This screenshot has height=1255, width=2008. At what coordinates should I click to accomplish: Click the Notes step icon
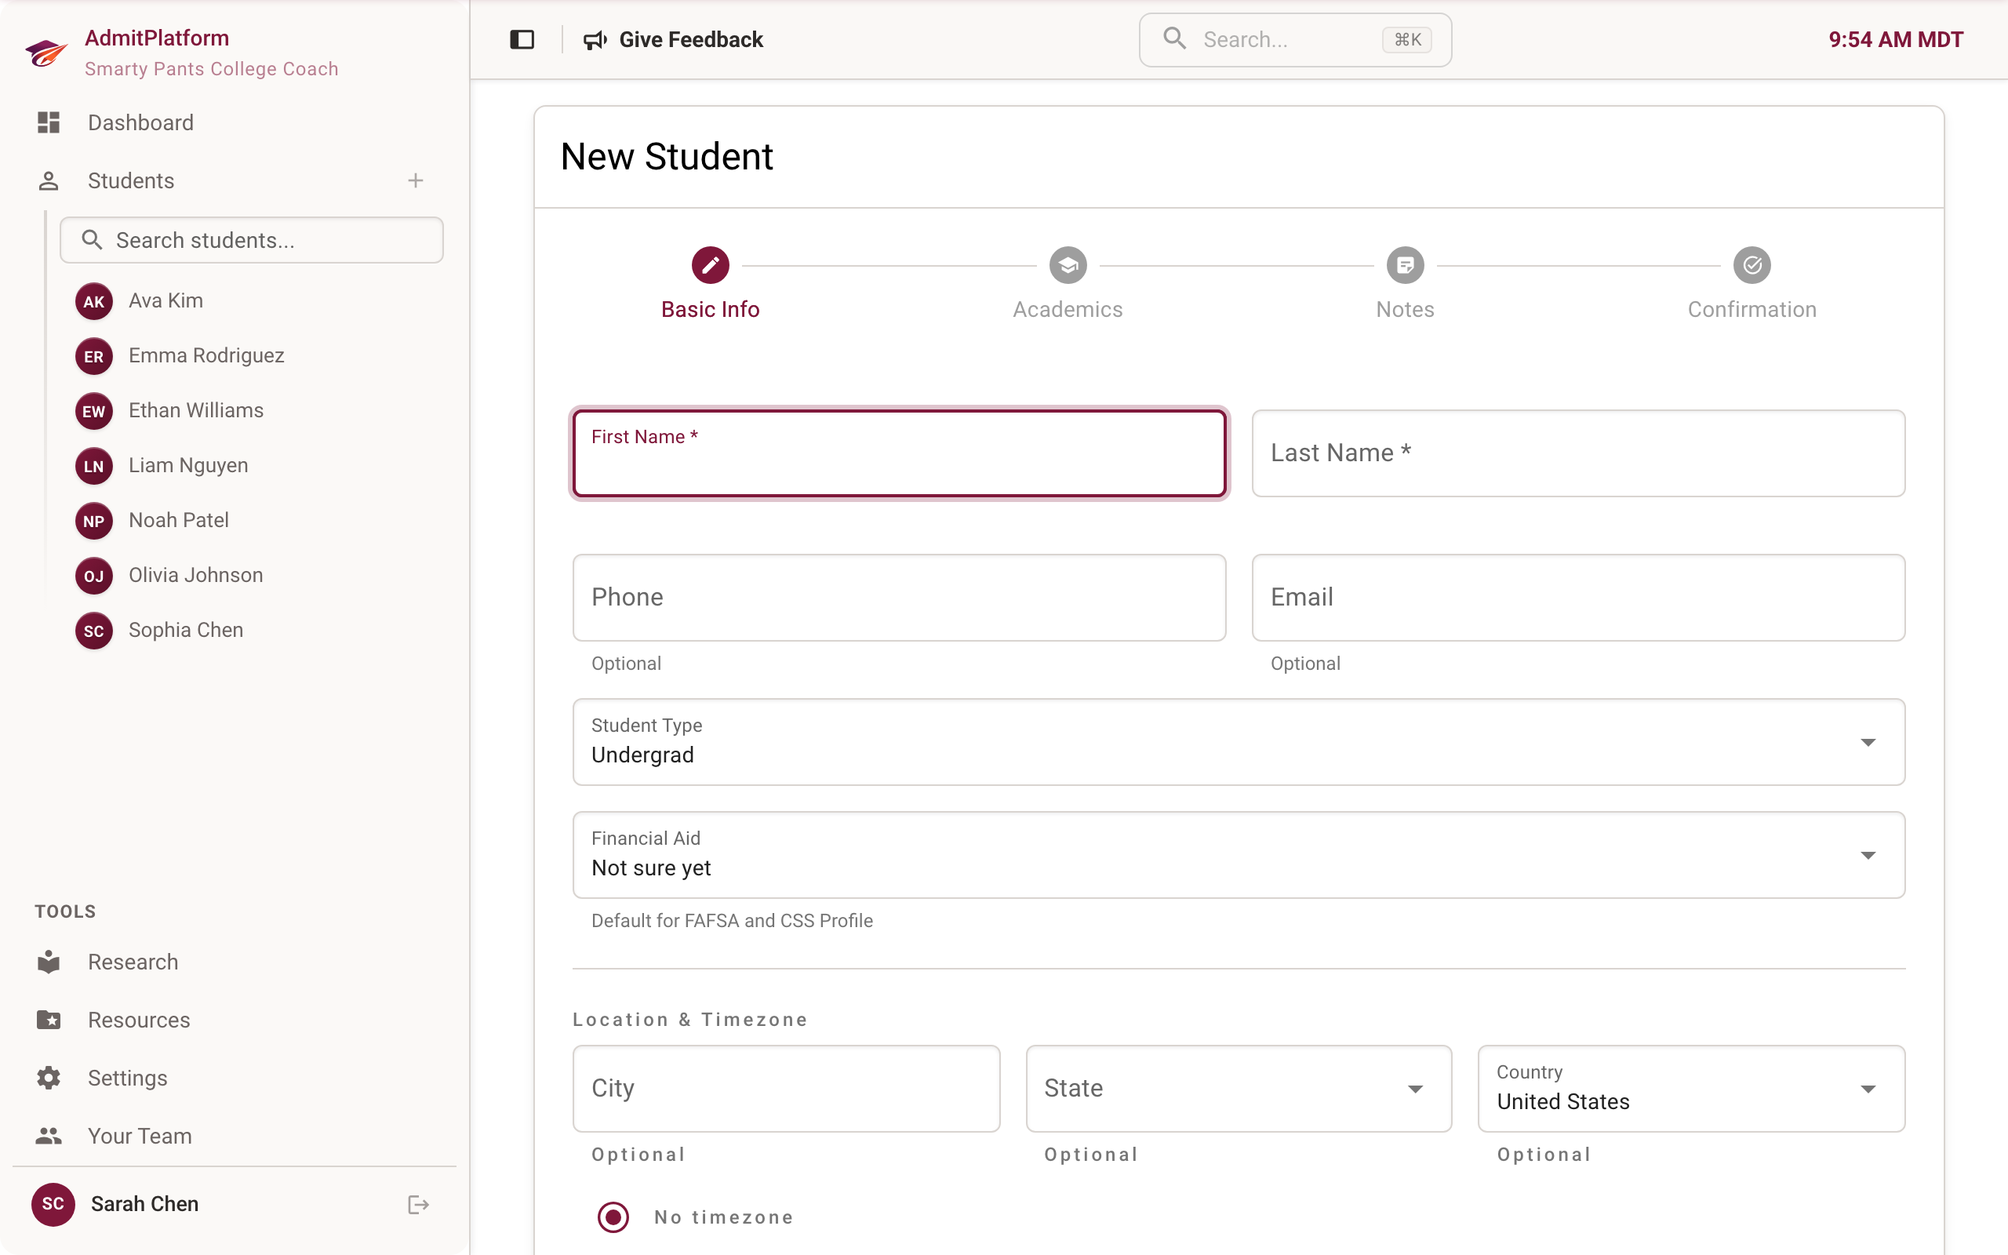click(x=1405, y=265)
